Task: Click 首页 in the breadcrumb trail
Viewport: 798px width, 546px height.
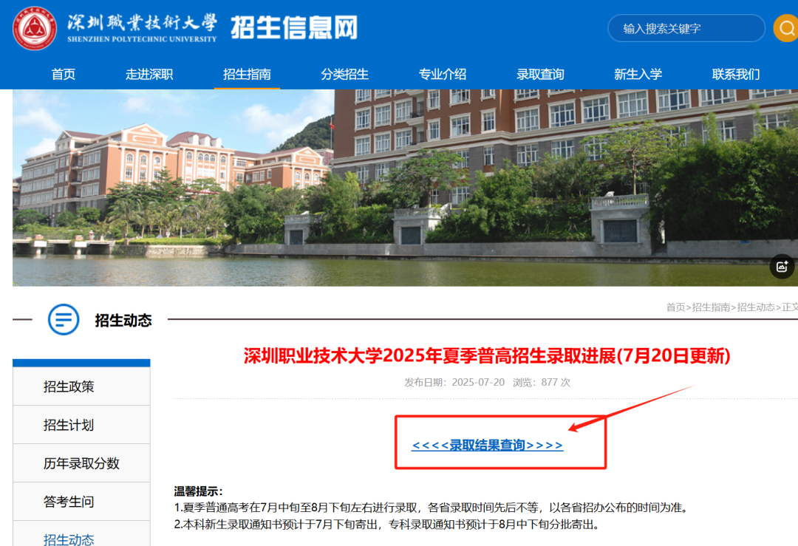Action: pos(676,307)
